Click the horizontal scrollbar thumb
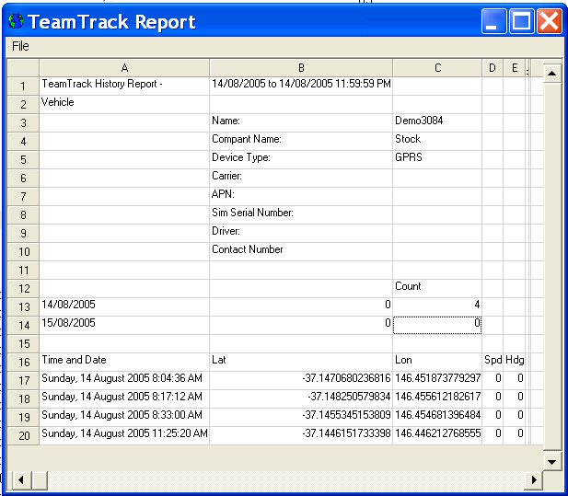This screenshot has width=568, height=496. (41, 480)
